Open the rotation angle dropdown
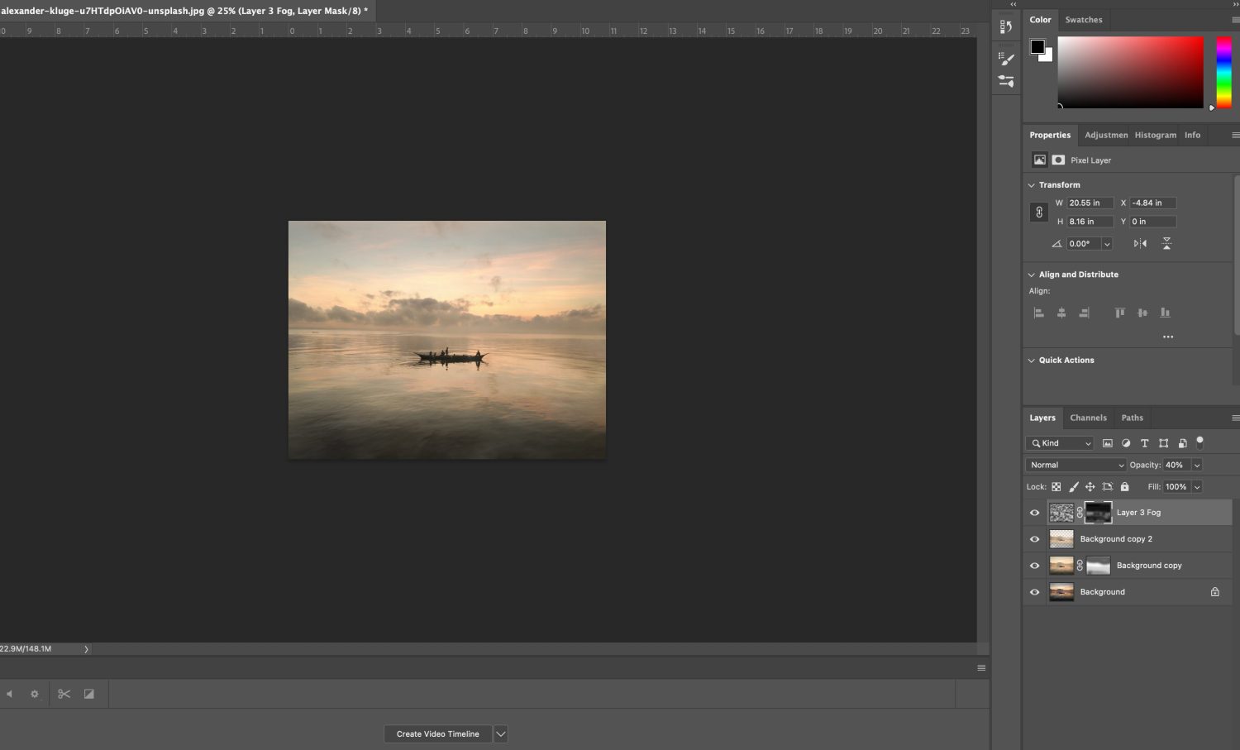Viewport: 1240px width, 750px height. coord(1107,244)
